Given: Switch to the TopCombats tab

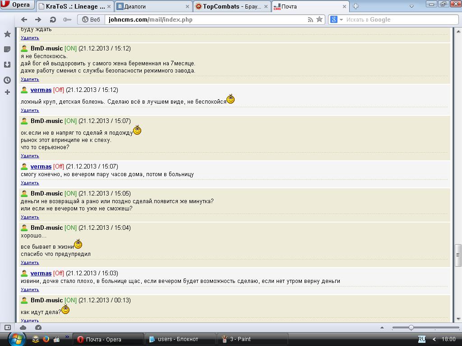Looking at the screenshot, I should pos(231,6).
